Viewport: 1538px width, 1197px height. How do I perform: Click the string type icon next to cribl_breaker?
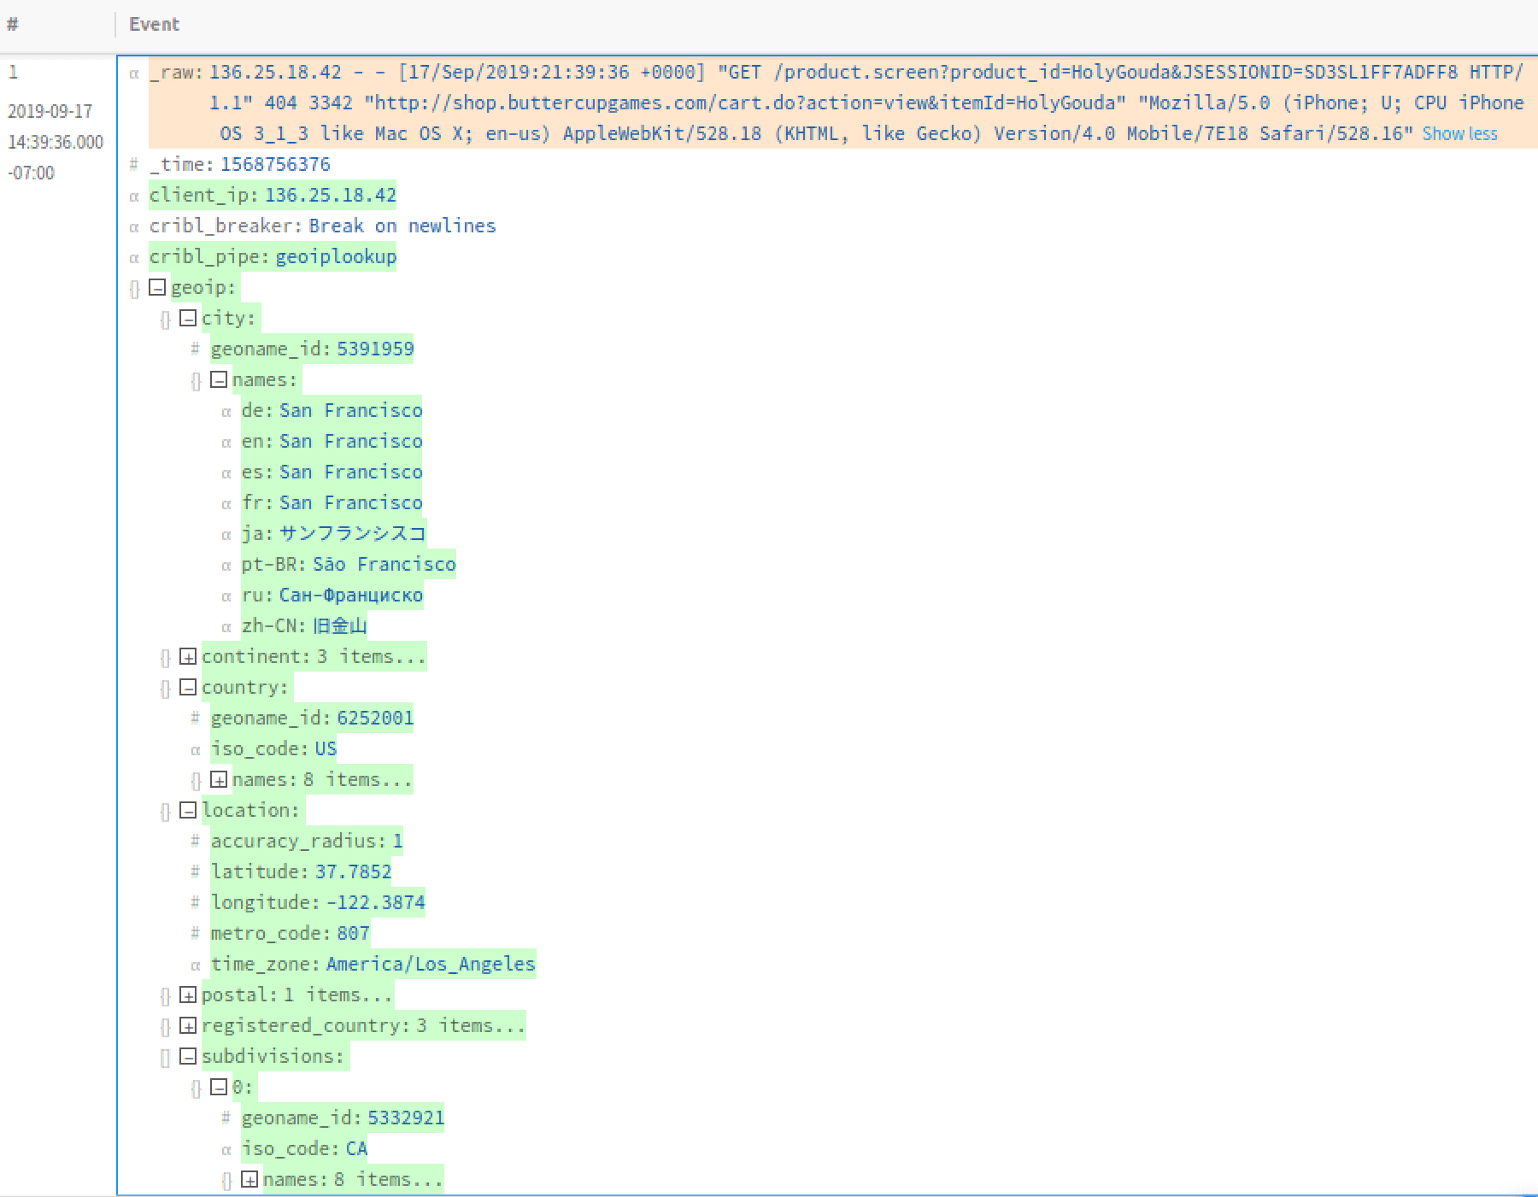133,226
